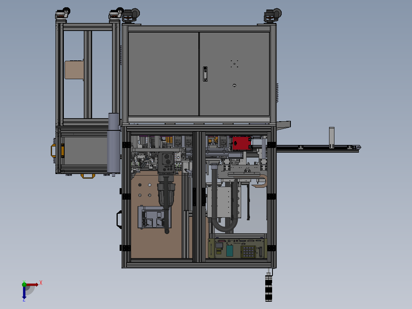Select the red block component in the machine

pyautogui.click(x=242, y=143)
